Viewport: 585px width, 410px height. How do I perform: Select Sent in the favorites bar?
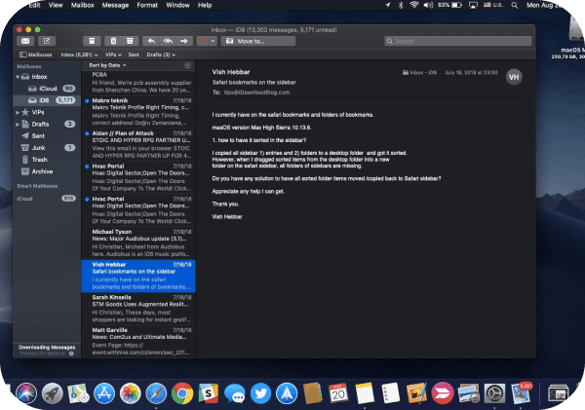(134, 55)
